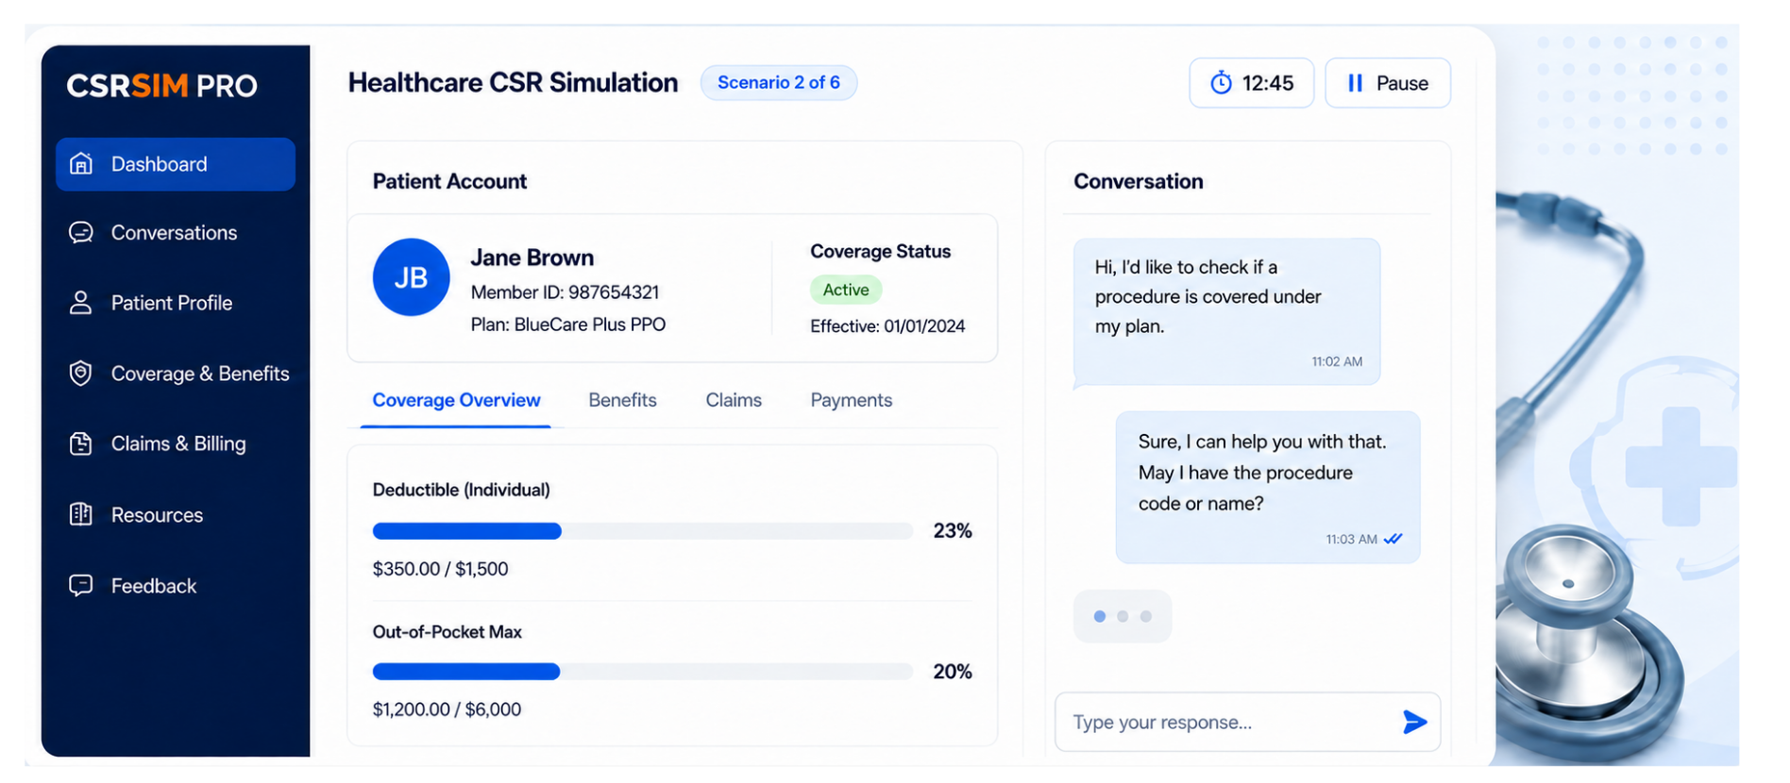Send message with the paper plane icon
This screenshot has height=783, width=1790.
point(1414,722)
